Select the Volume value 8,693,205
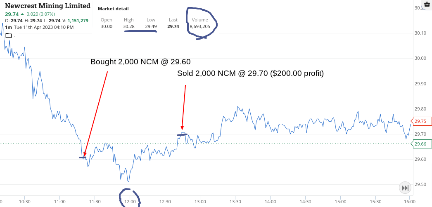 200,26
